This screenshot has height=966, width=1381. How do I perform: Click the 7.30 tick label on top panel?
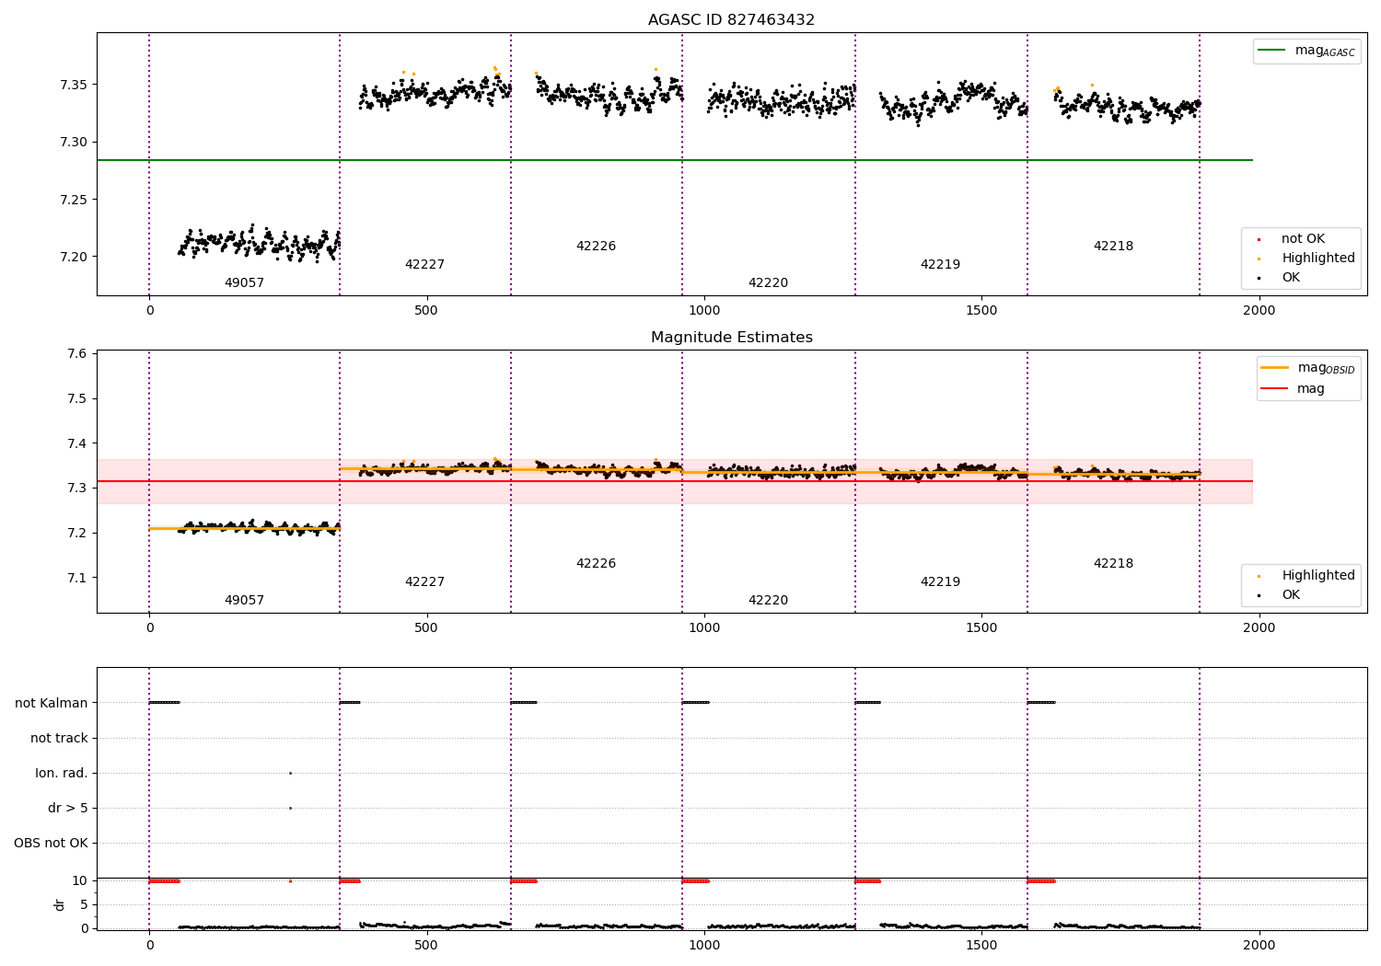75,142
